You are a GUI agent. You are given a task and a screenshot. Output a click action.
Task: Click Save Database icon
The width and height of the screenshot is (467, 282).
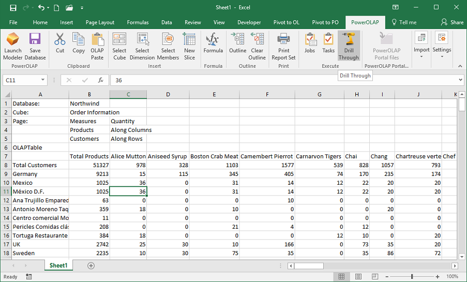(35, 47)
